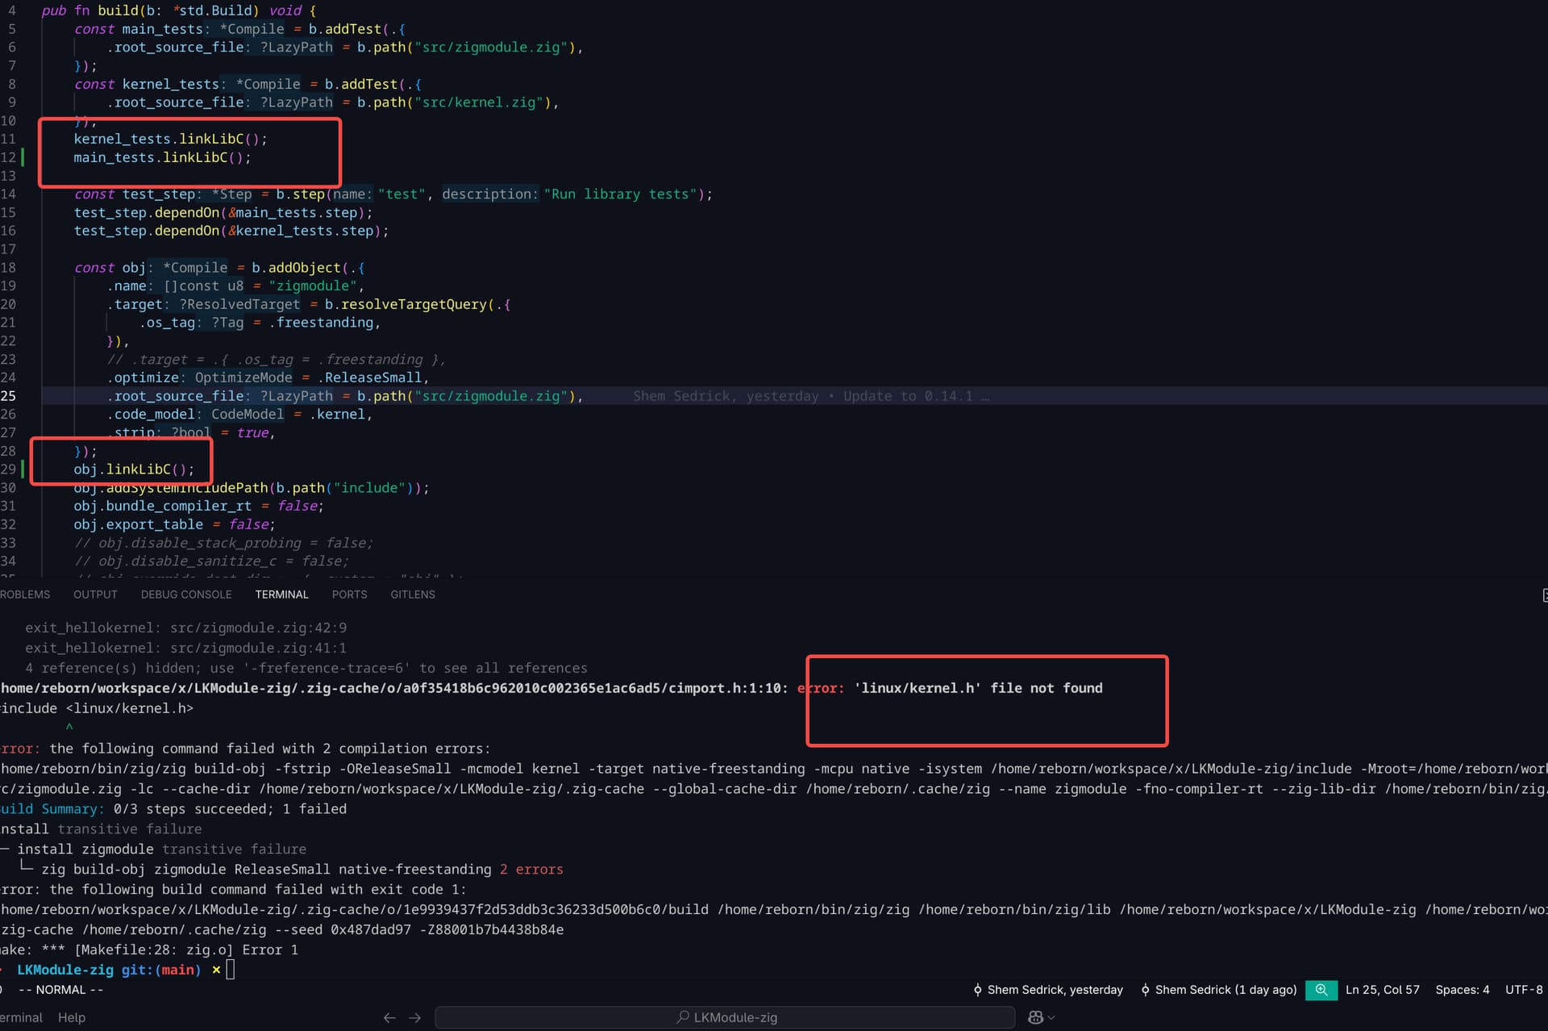Screen dimensions: 1548x1031
Task: Click the go back arrow icon
Action: pos(389,1017)
